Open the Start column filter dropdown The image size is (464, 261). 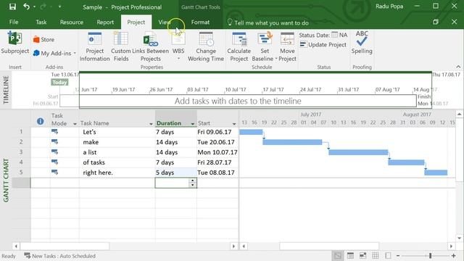pyautogui.click(x=234, y=124)
